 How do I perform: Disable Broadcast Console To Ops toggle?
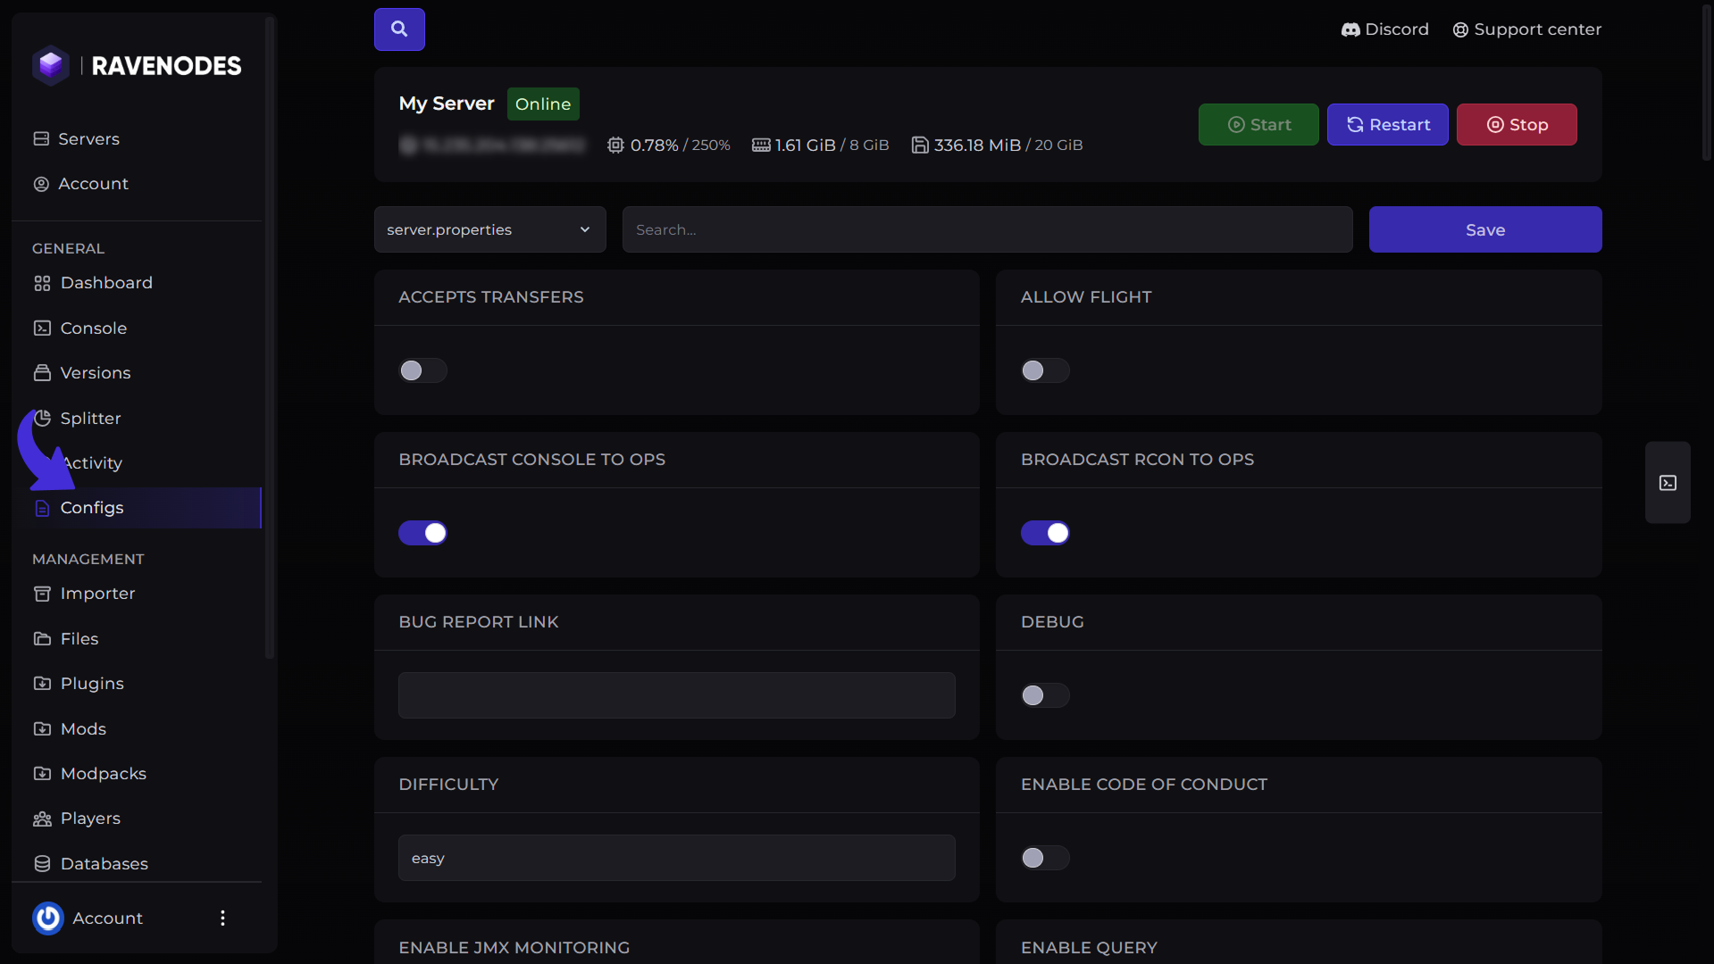422,533
